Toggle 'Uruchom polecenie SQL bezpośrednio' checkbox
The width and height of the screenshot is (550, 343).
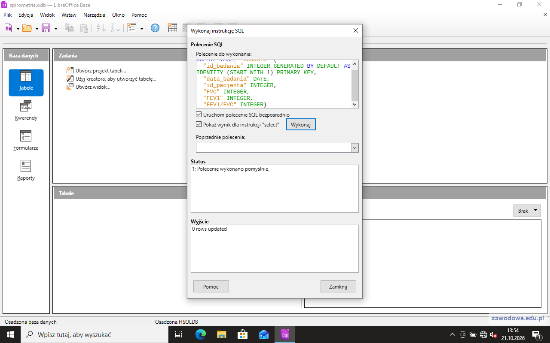click(x=199, y=114)
